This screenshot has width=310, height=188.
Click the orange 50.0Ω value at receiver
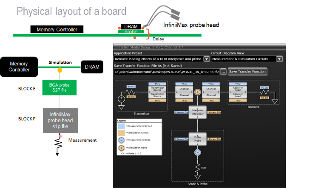(x=264, y=98)
